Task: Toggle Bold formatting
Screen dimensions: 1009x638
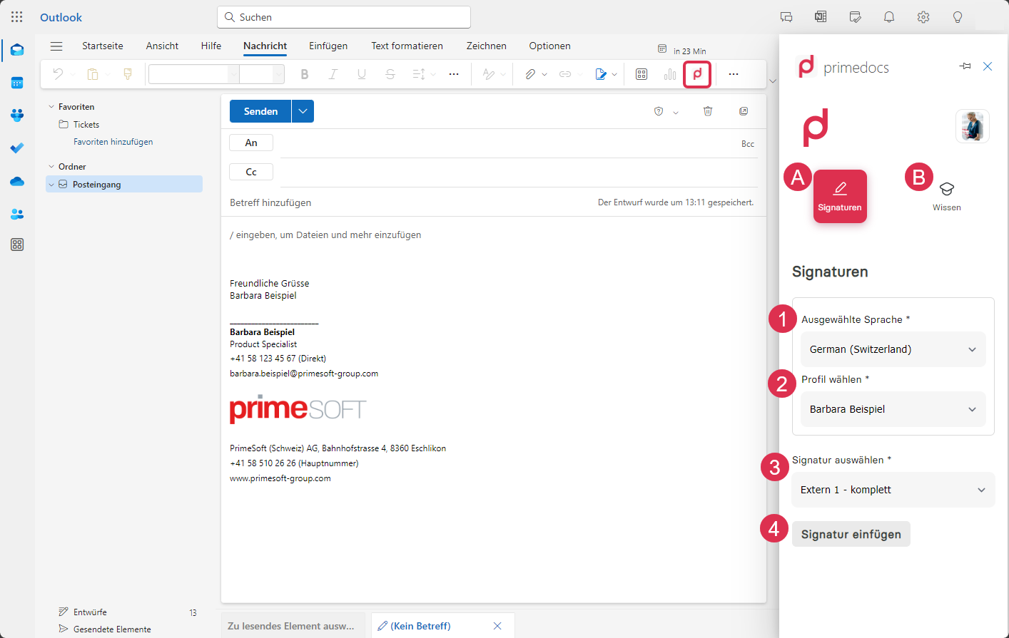Action: coord(305,74)
